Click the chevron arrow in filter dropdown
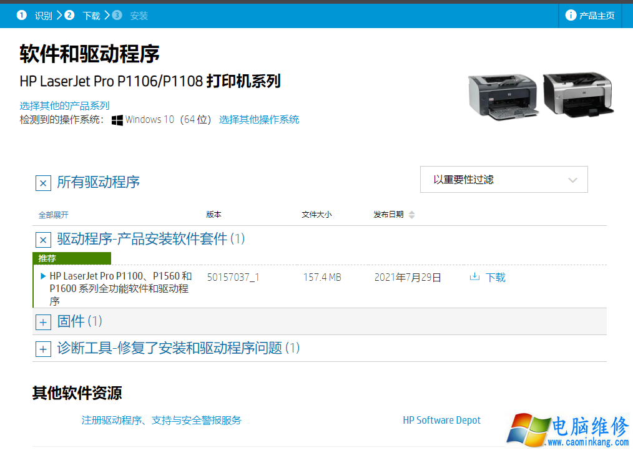 point(573,180)
